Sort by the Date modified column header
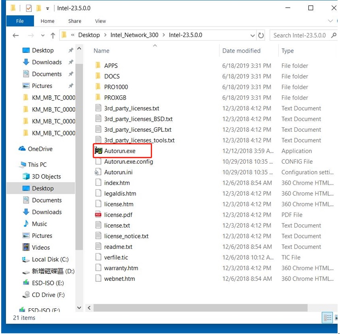The height and width of the screenshot is (334, 340). pos(241,51)
